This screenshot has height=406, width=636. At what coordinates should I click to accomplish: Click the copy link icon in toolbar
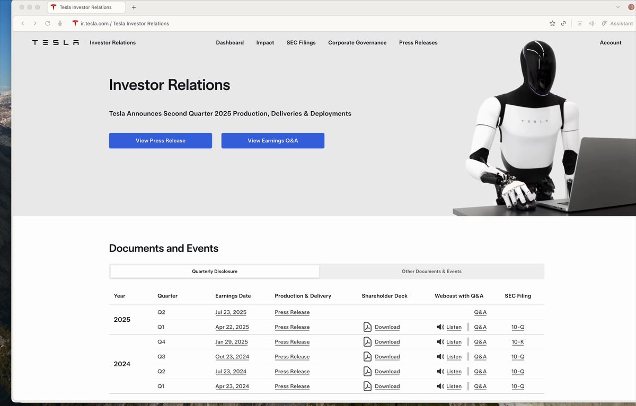click(563, 23)
